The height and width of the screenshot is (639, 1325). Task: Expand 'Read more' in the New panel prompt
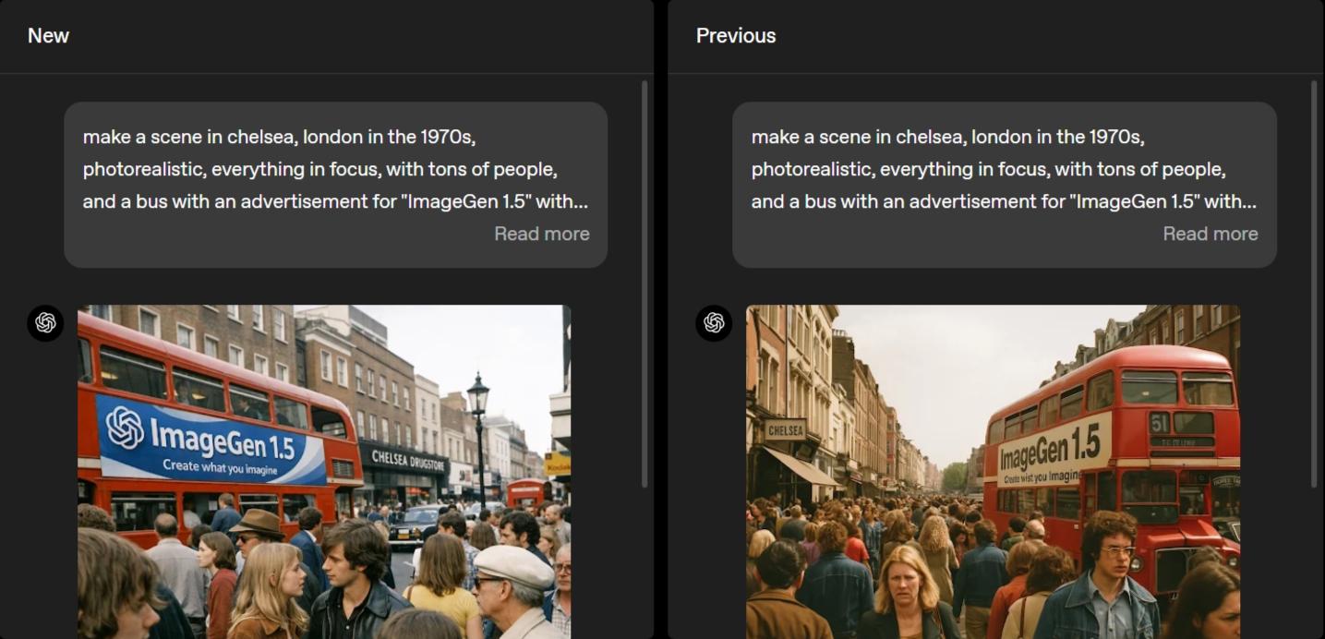tap(542, 234)
